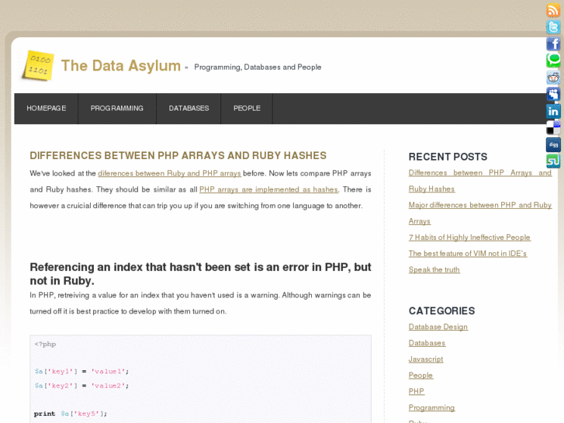
Task: Click The Data Asylum site title
Action: 121,66
